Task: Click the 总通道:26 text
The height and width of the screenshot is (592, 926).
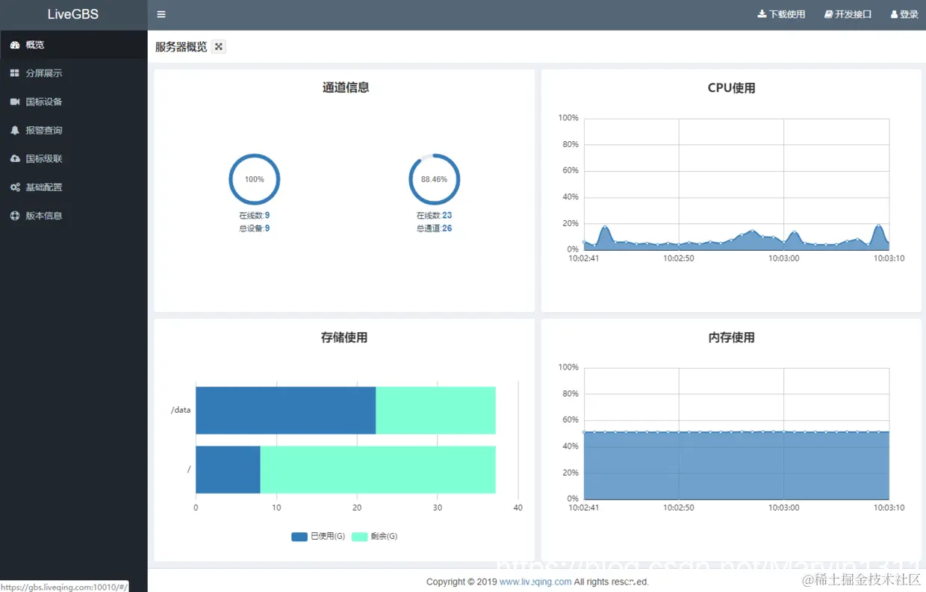Action: tap(434, 228)
